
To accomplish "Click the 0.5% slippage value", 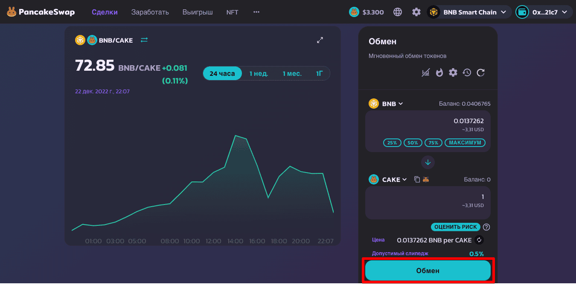I will [477, 254].
